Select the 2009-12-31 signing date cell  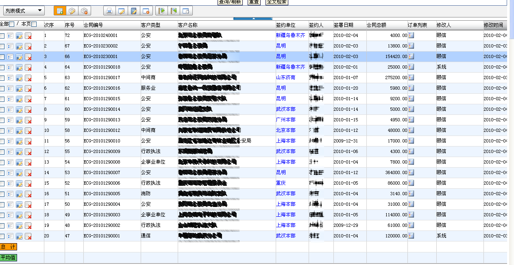point(346,141)
